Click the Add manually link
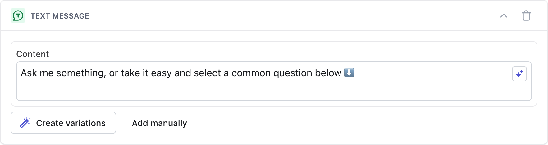Screen dimensions: 548x145 (159, 123)
